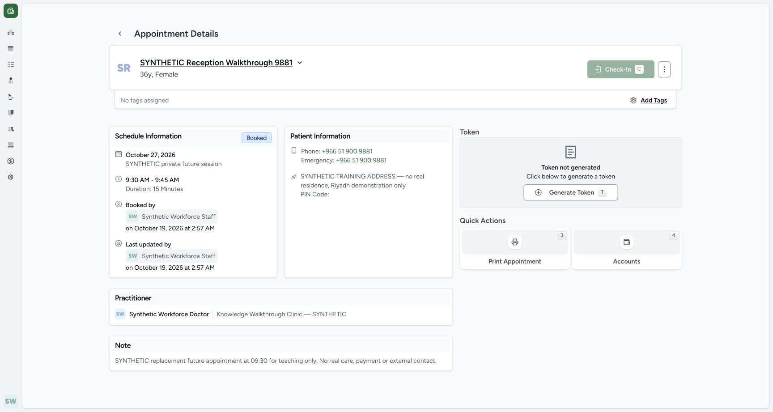Open the settings gear in sidebar

[11, 177]
